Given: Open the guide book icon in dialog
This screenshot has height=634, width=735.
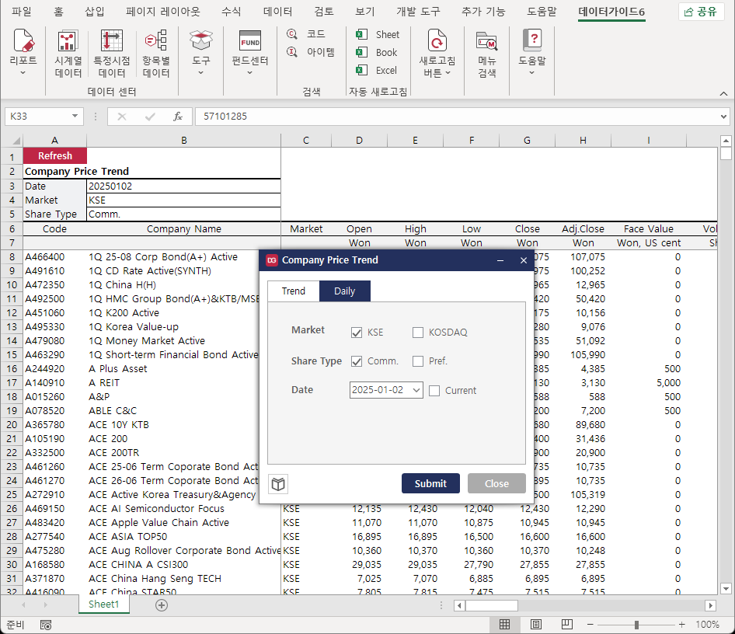Looking at the screenshot, I should (x=278, y=484).
